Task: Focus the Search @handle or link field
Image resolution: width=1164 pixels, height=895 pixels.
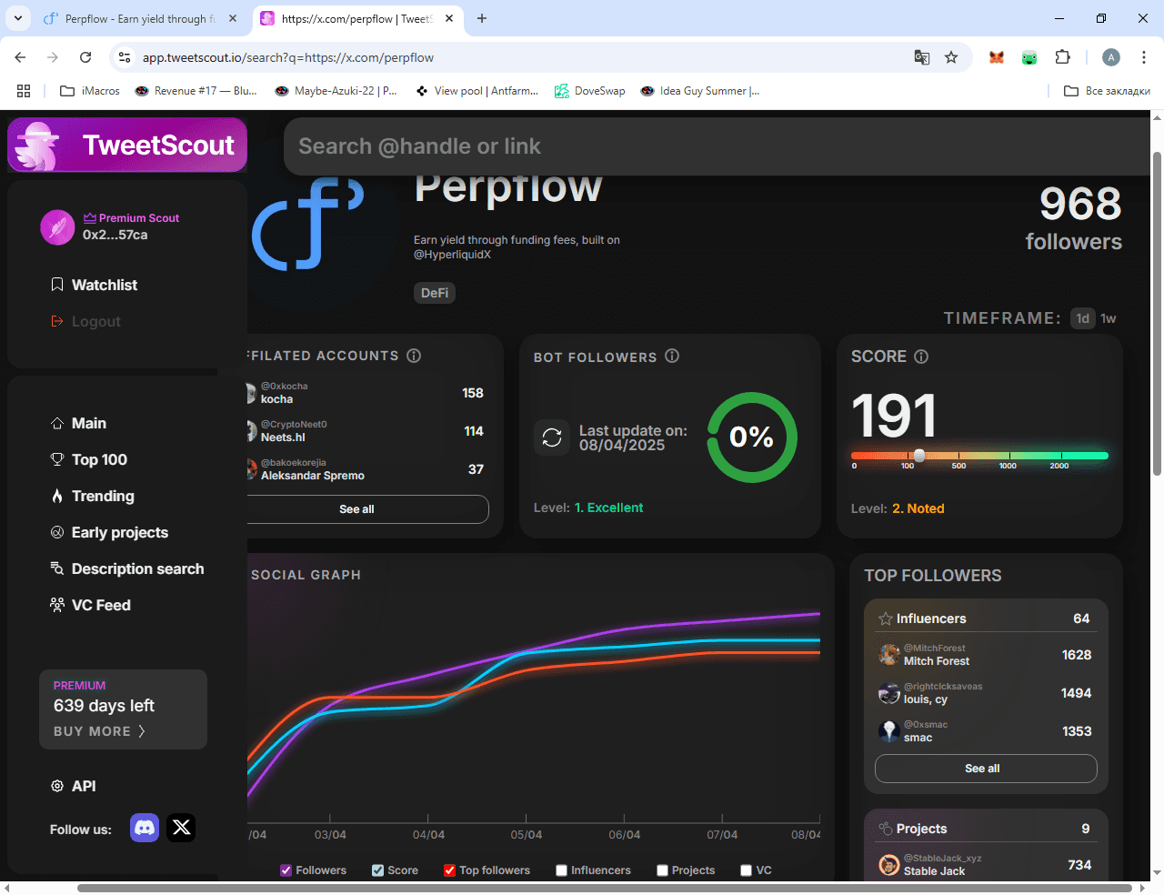Action: (718, 146)
